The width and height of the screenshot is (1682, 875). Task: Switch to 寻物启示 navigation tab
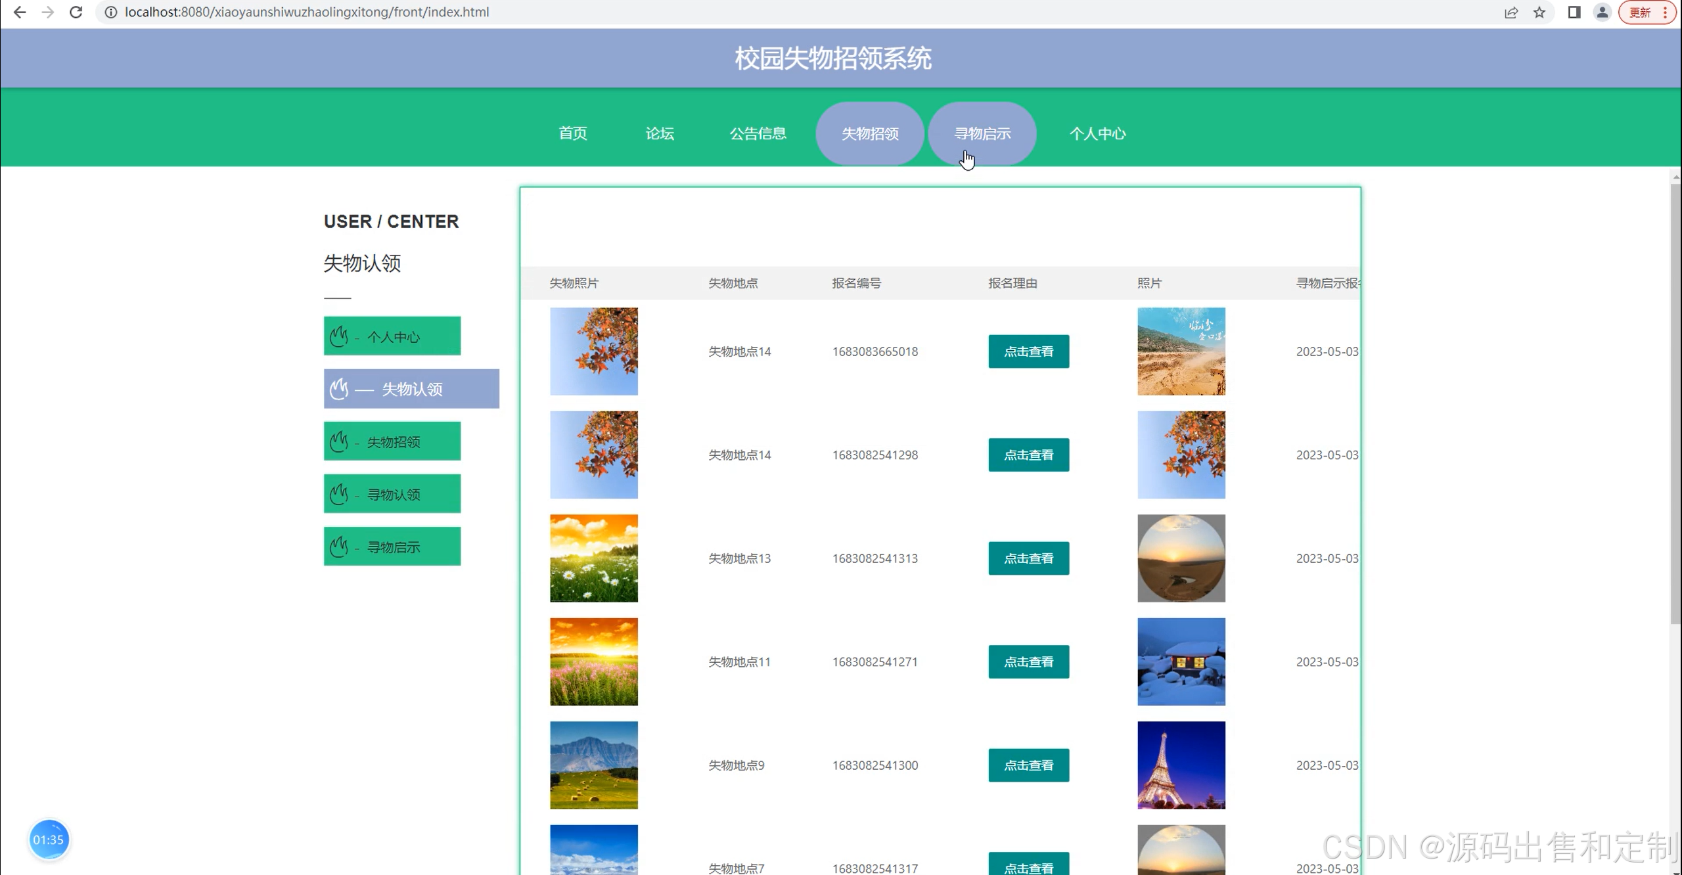pos(982,133)
